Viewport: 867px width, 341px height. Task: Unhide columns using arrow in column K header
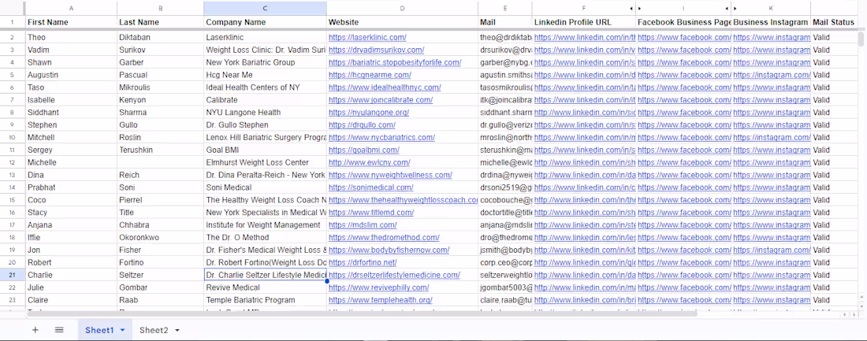[735, 9]
